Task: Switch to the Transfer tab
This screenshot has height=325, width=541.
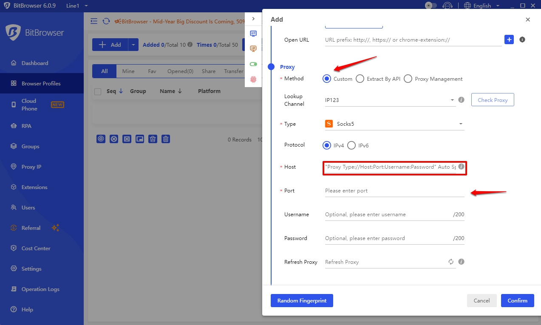Action: pos(234,71)
